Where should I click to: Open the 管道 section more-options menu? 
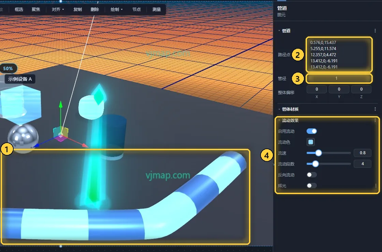(375, 31)
